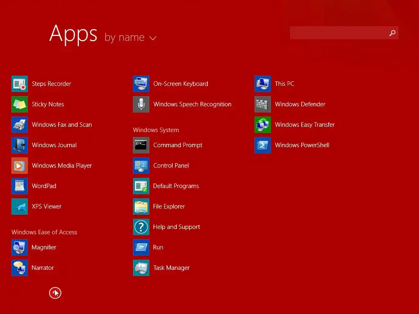Viewport: 419px width, 314px height.
Task: Open the Steps Recorder icon
Action: (x=20, y=84)
